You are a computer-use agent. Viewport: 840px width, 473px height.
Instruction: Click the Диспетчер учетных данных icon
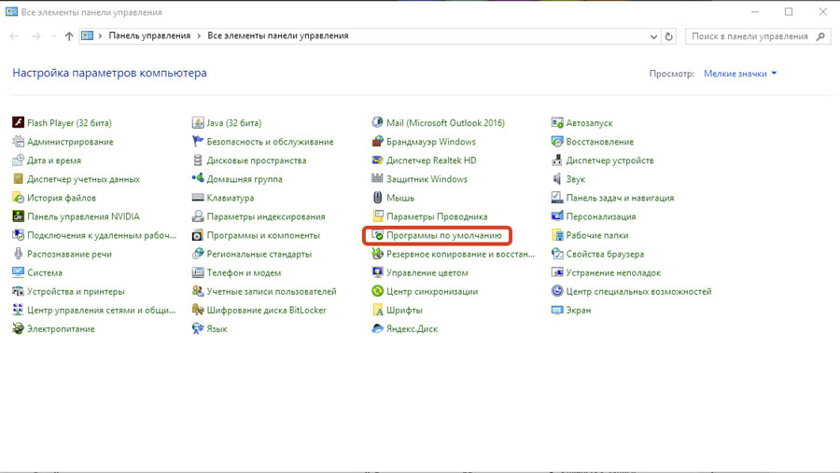pos(19,179)
